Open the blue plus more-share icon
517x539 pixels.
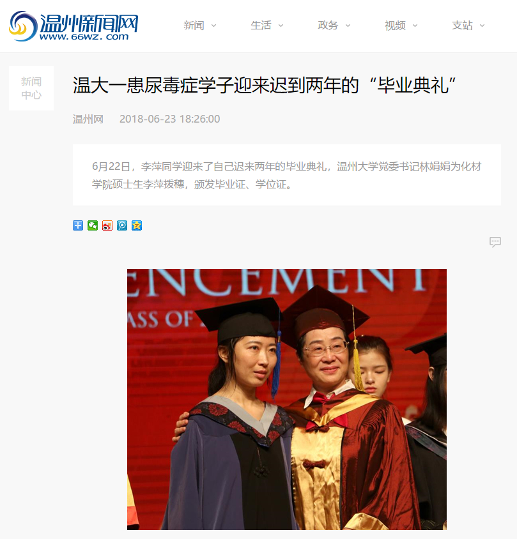(78, 225)
